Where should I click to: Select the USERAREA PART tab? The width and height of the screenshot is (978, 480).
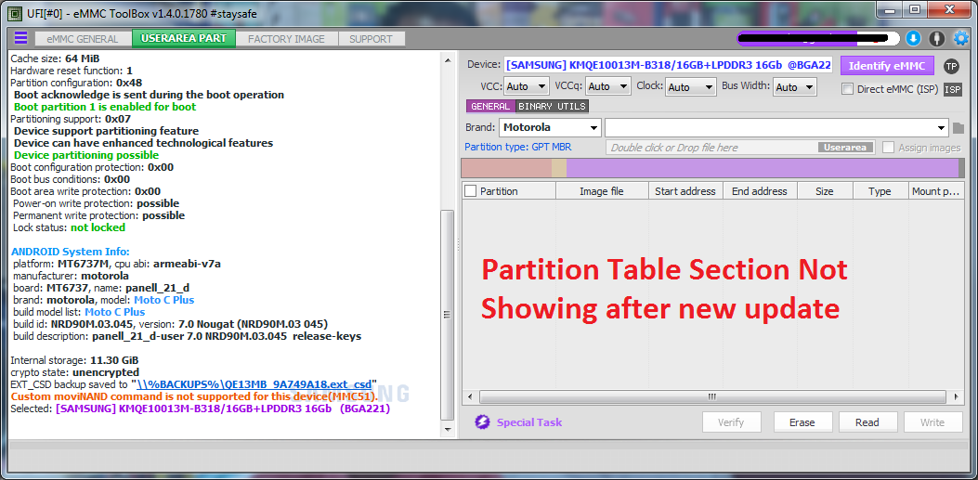pyautogui.click(x=184, y=38)
